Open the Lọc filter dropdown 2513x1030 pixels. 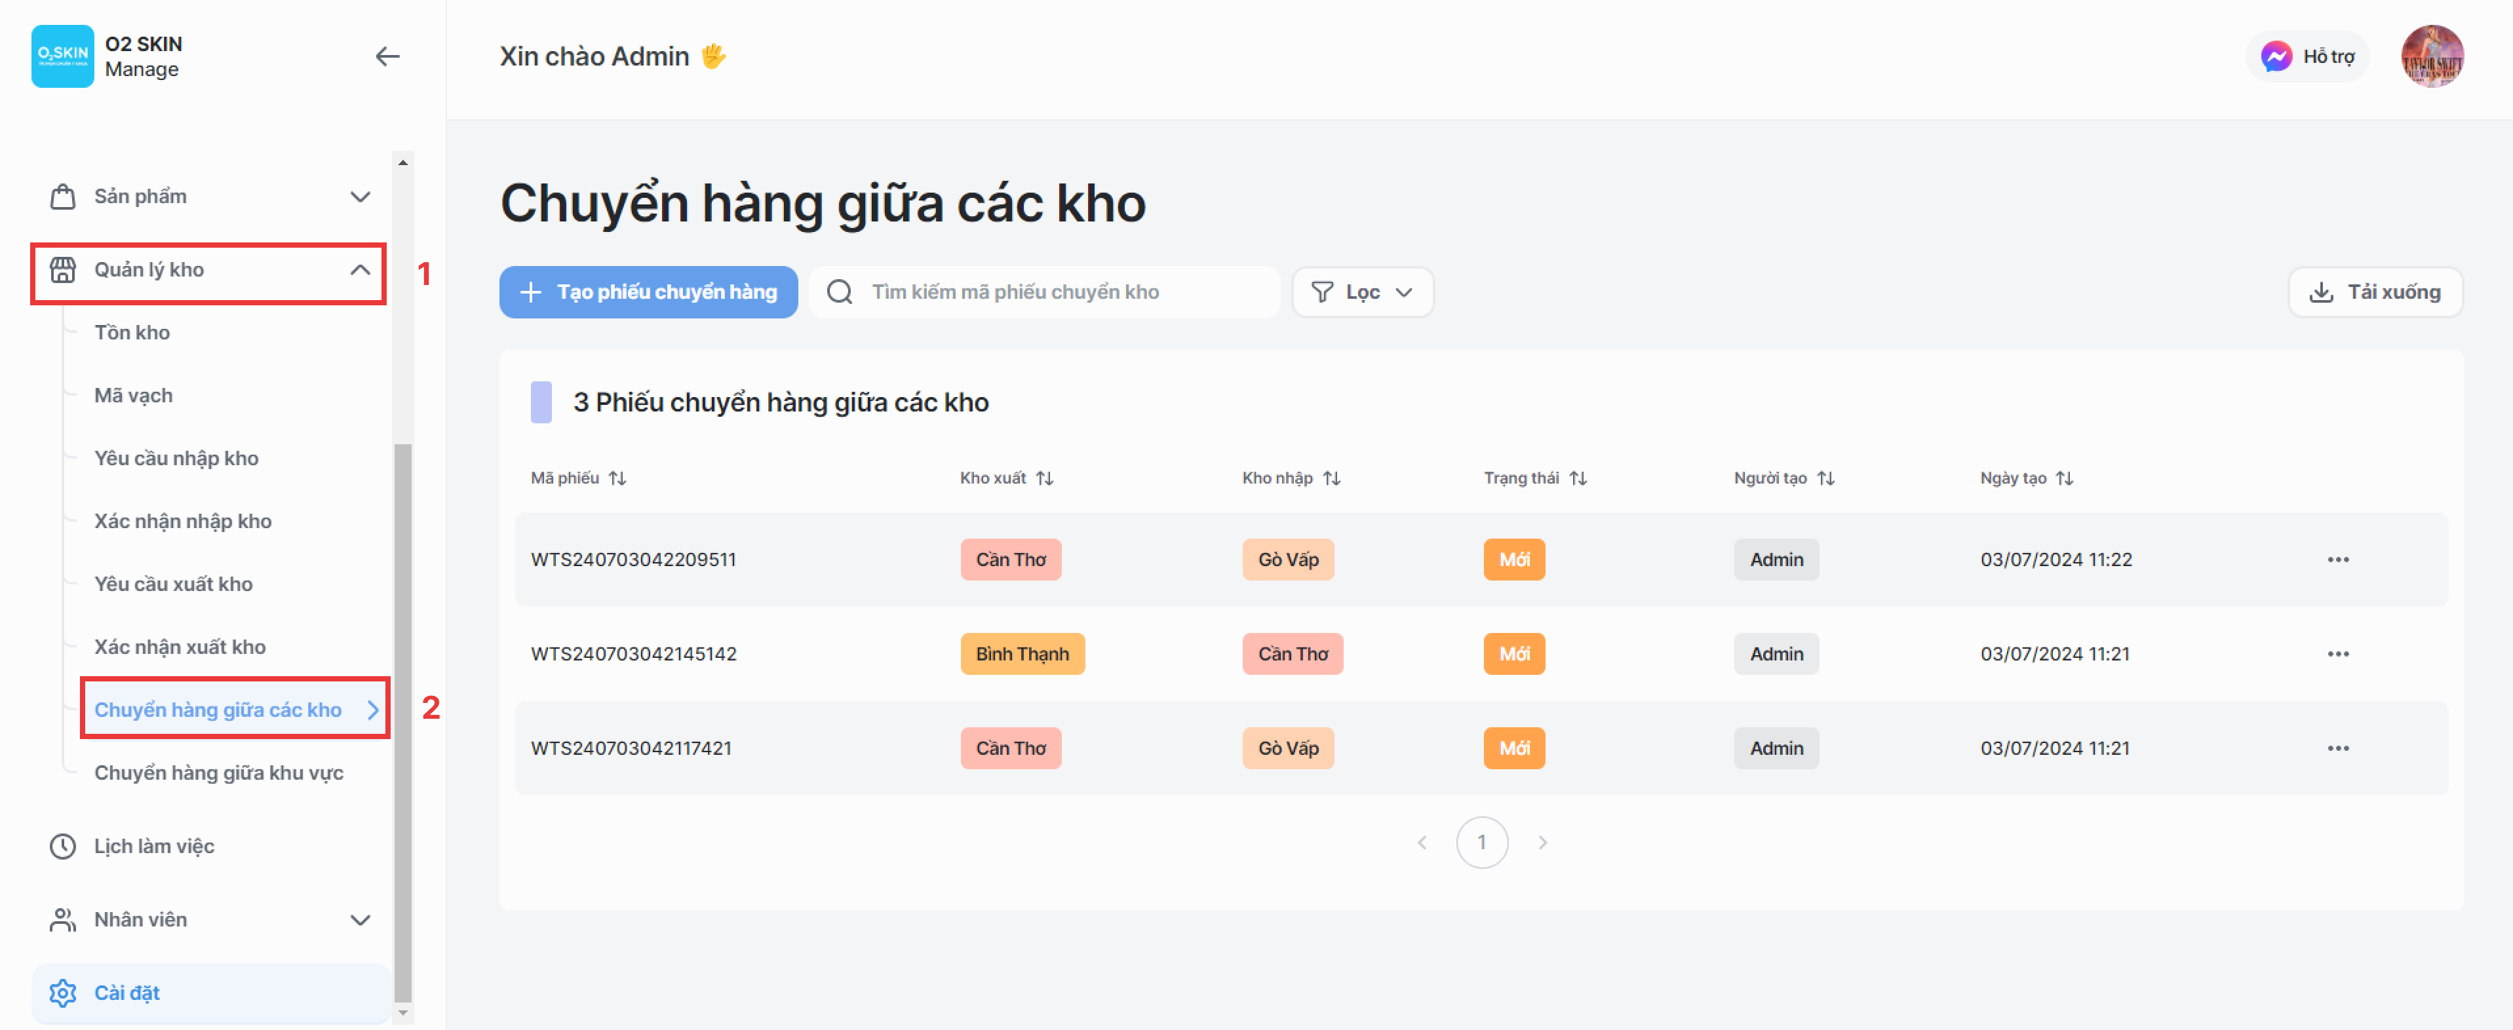[x=1362, y=293]
